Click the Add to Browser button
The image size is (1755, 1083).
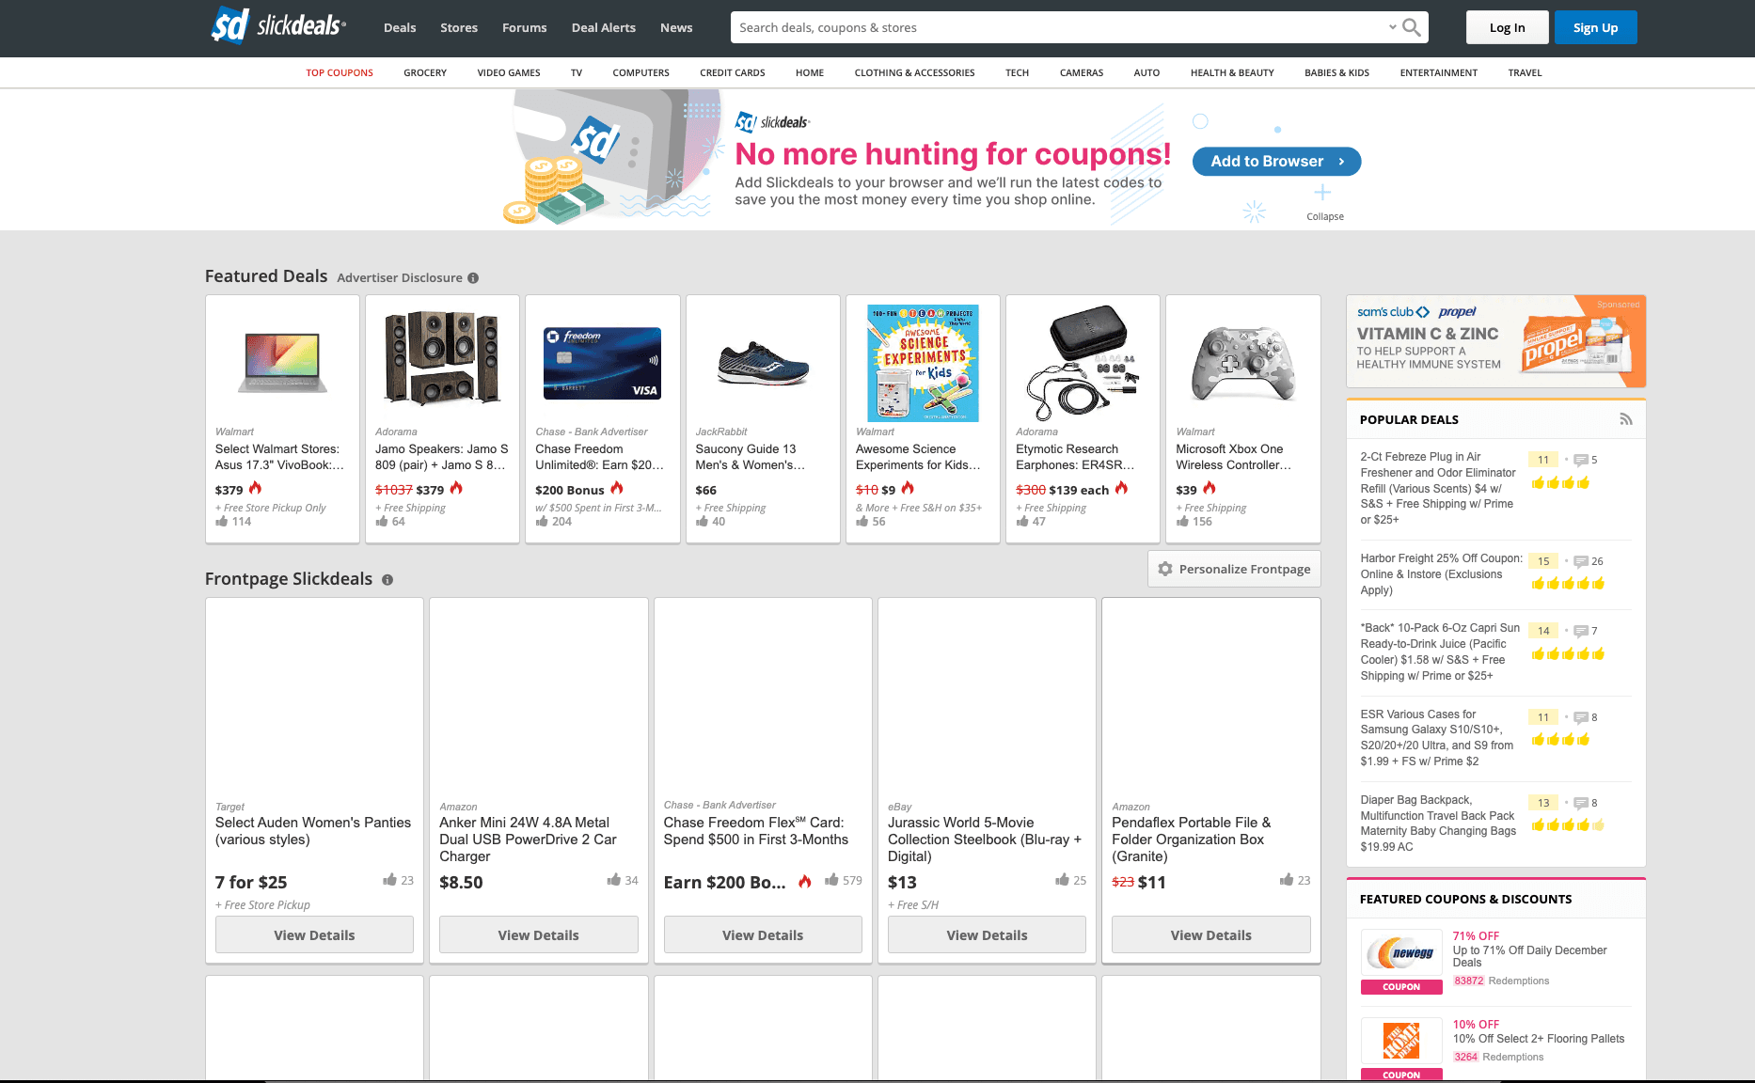click(1276, 162)
